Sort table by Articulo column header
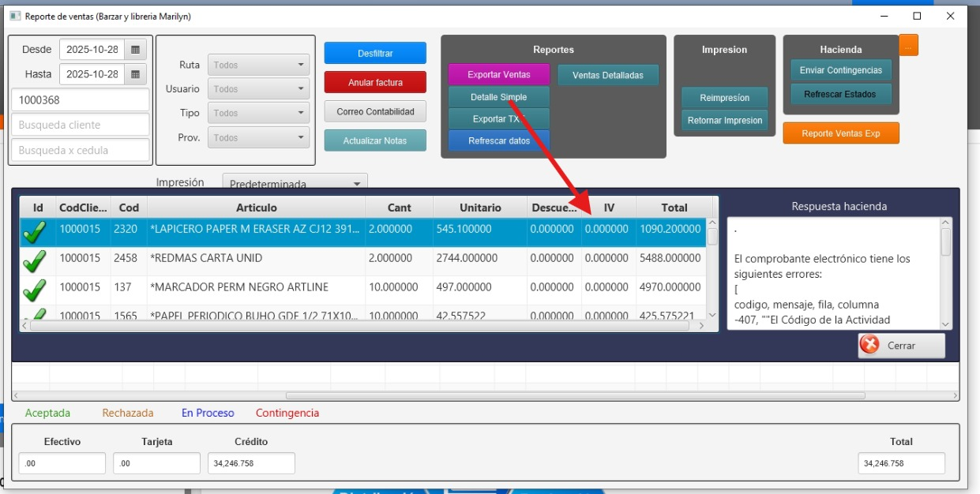The width and height of the screenshot is (980, 494). click(x=256, y=208)
